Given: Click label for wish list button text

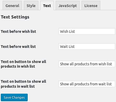Looking at the screenshot, I should 24,64.
